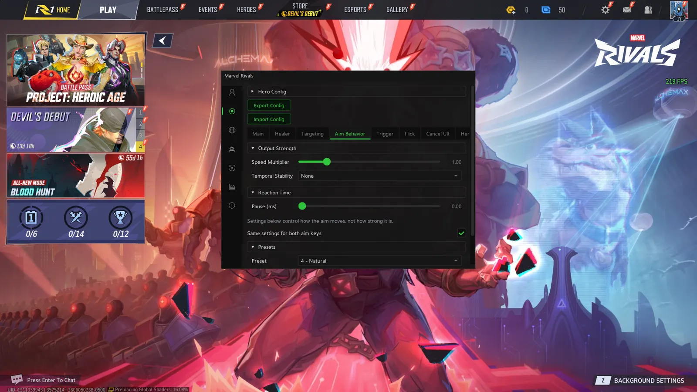Open the STORE Devil's Debut menu
The image size is (697, 392).
coord(300,10)
